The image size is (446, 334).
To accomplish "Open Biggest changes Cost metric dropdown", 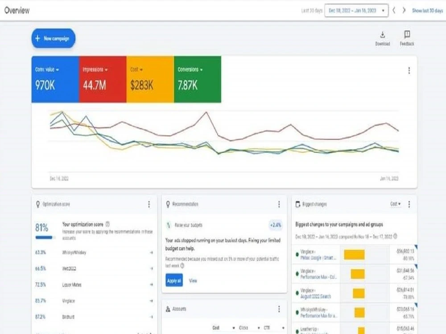I will [395, 204].
